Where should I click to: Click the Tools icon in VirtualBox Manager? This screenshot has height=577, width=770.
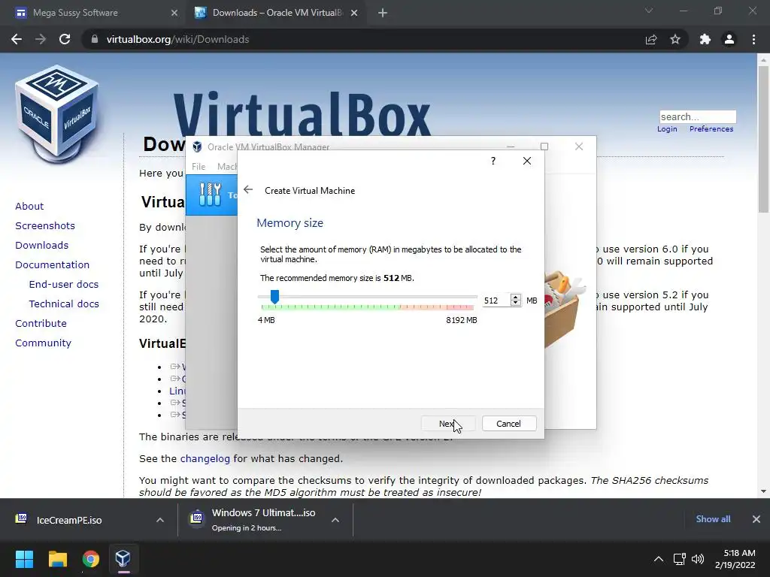point(211,195)
